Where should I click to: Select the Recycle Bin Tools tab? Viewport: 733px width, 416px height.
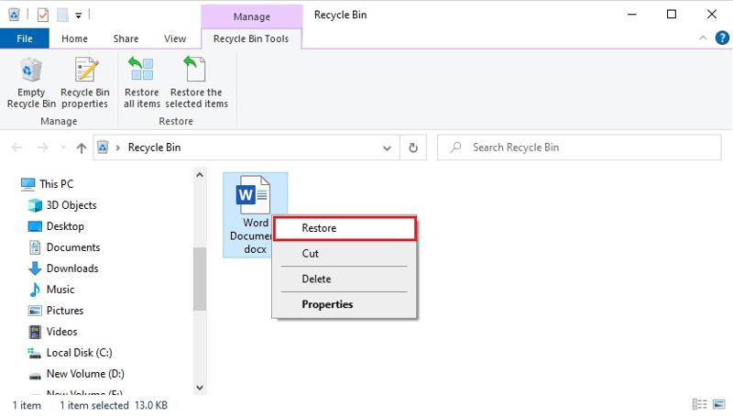pyautogui.click(x=251, y=38)
